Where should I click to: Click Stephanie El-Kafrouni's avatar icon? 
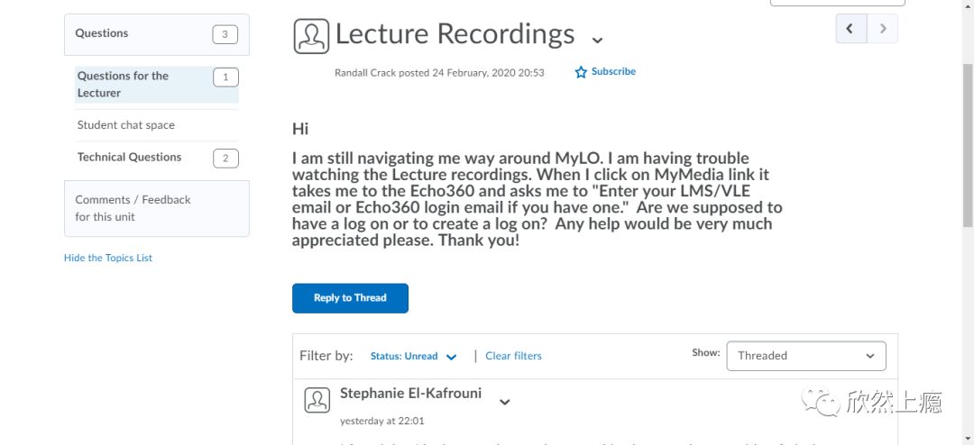[x=317, y=400]
